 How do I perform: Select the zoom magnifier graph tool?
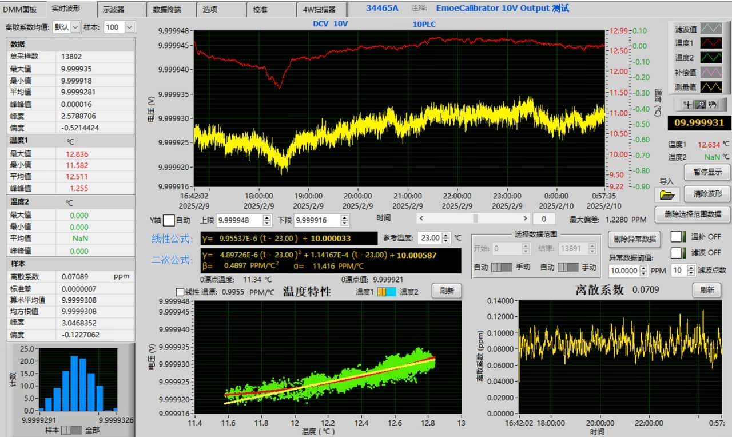coord(699,105)
